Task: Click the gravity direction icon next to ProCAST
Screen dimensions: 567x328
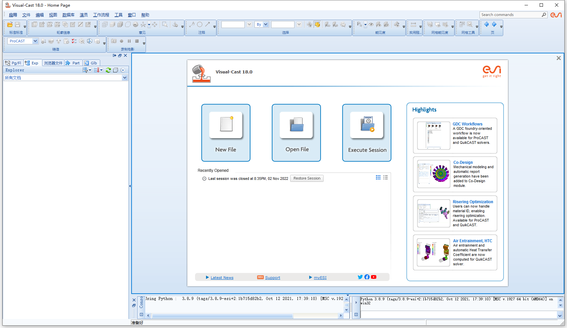Action: point(43,41)
